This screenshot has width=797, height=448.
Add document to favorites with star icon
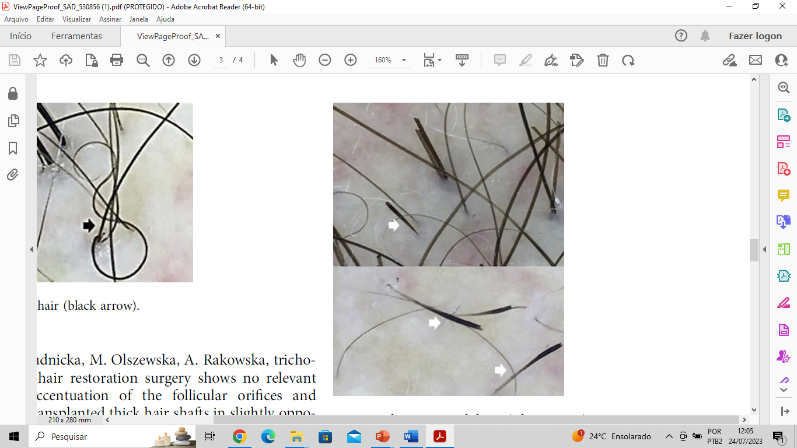pyautogui.click(x=40, y=60)
